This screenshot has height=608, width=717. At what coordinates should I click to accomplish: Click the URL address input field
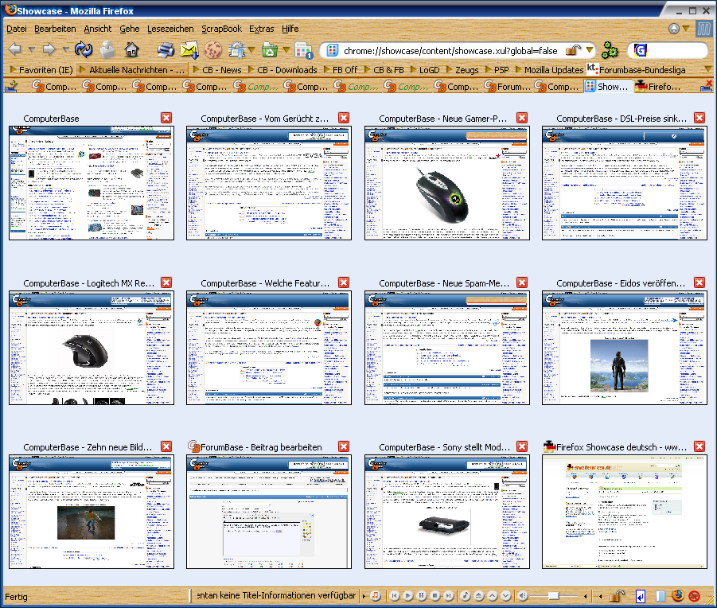tap(450, 50)
